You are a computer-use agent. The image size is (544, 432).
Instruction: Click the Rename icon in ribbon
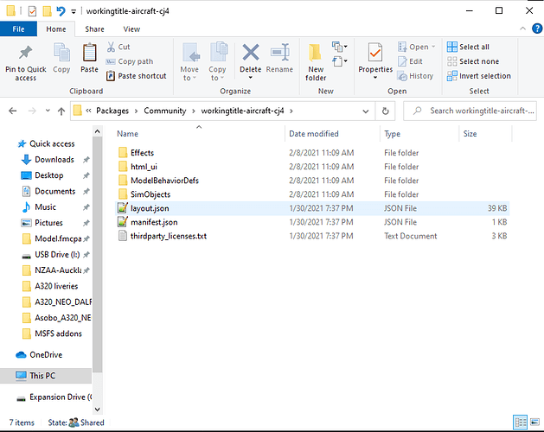point(279,57)
